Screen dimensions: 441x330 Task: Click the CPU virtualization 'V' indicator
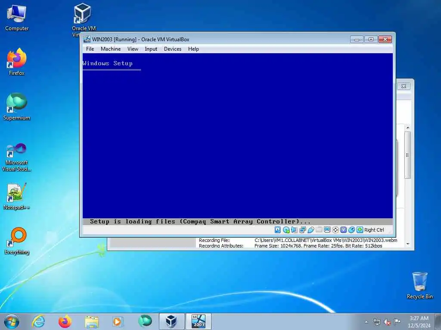(x=343, y=230)
